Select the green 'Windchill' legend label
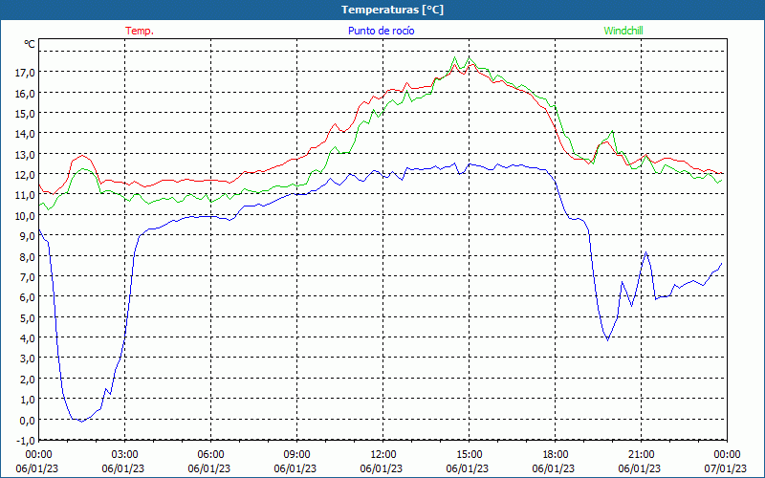 pos(623,31)
